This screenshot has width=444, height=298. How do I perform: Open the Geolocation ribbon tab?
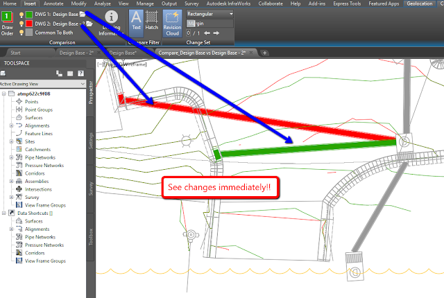pyautogui.click(x=420, y=3)
